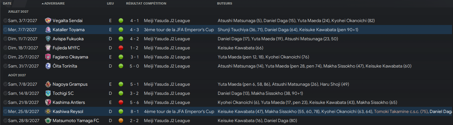Viewport: 453px width, 125px height.
Task: Open the 5 - 6 Kashima Antlers result
Action: coord(135,102)
